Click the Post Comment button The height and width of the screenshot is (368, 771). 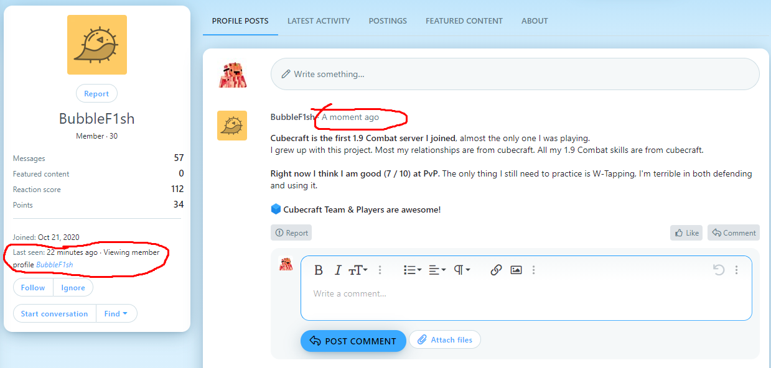353,341
